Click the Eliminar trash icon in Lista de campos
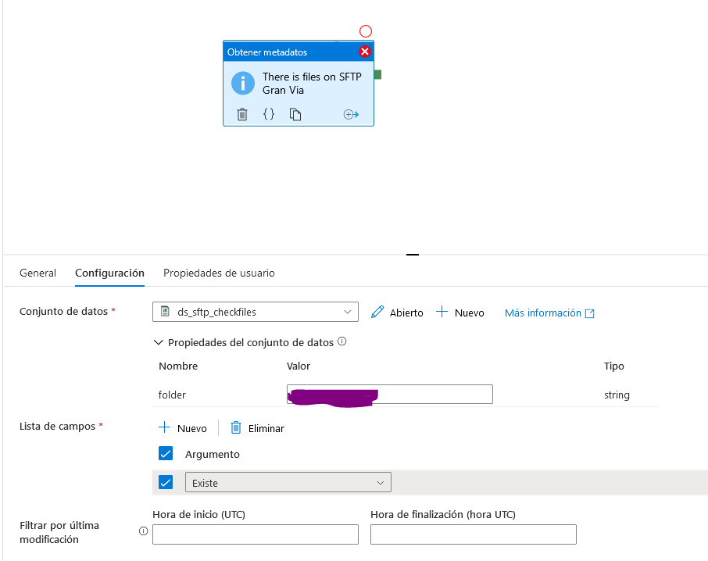The height and width of the screenshot is (561, 708). click(237, 427)
